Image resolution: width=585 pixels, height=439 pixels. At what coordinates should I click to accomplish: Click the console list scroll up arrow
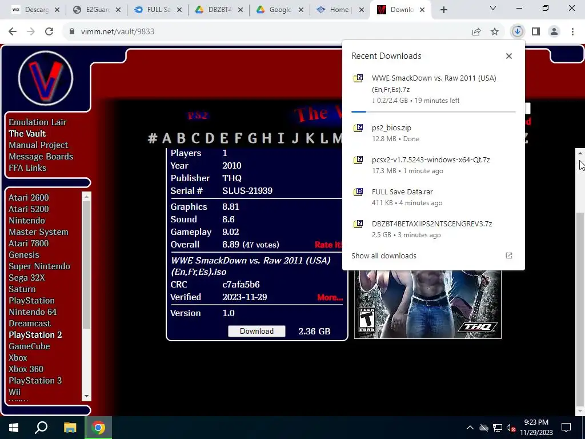point(87,197)
